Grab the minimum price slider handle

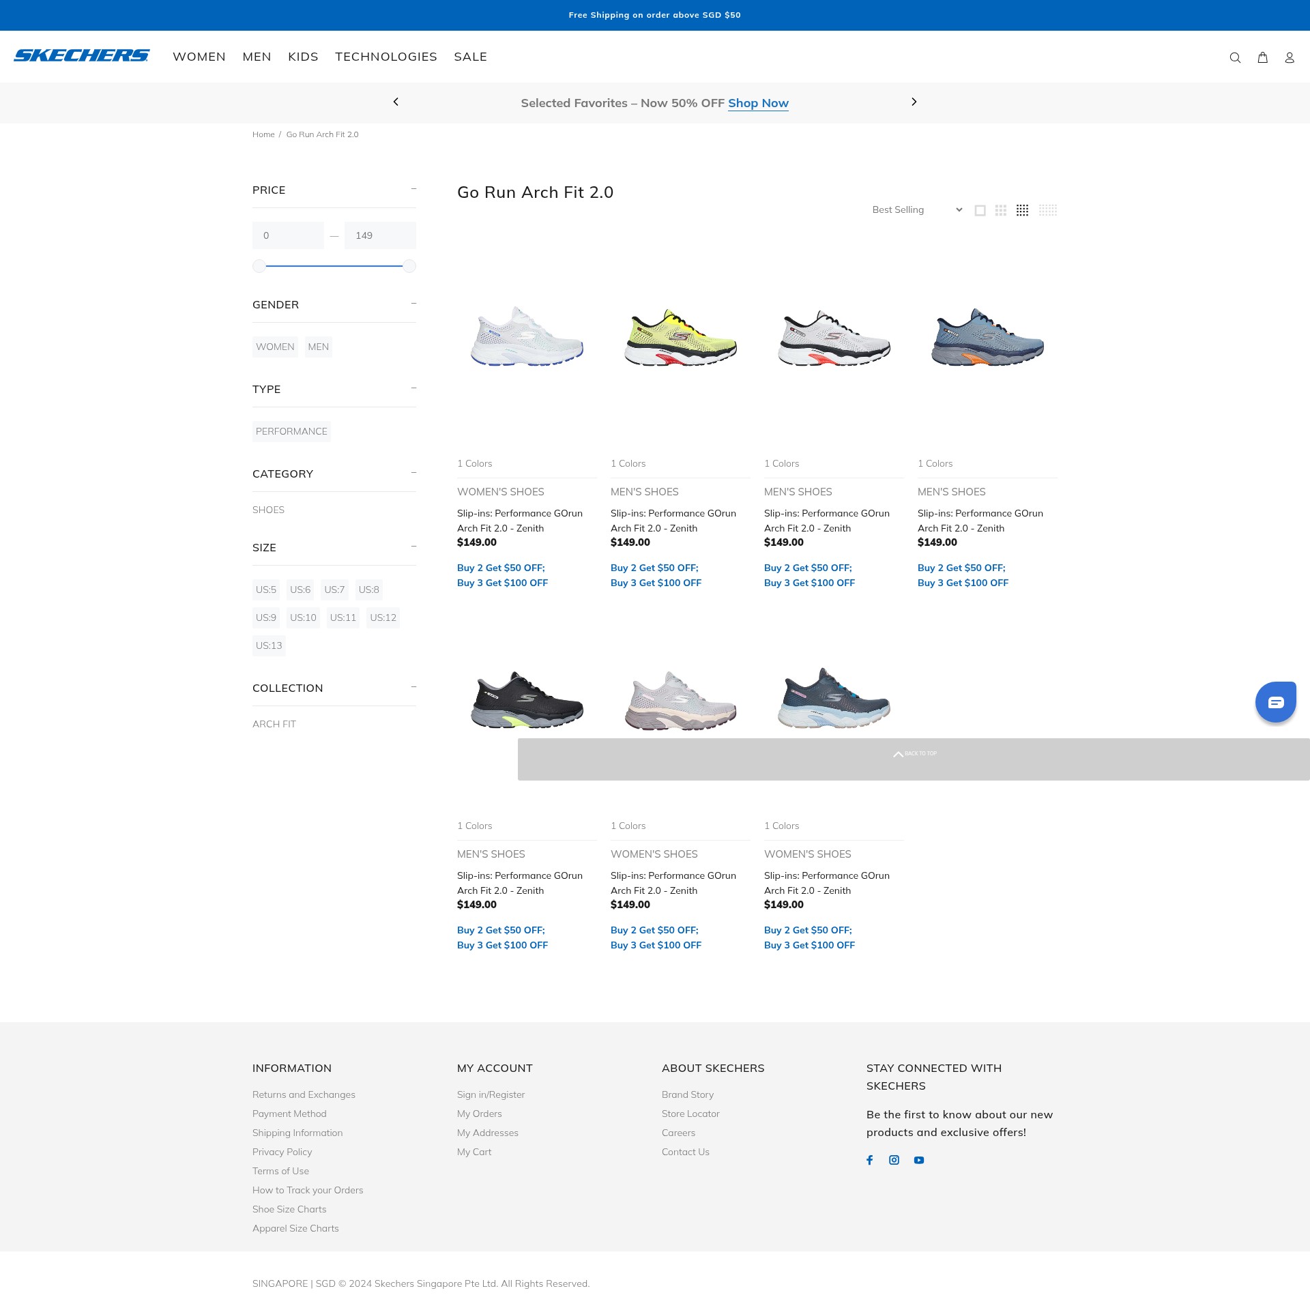tap(259, 266)
